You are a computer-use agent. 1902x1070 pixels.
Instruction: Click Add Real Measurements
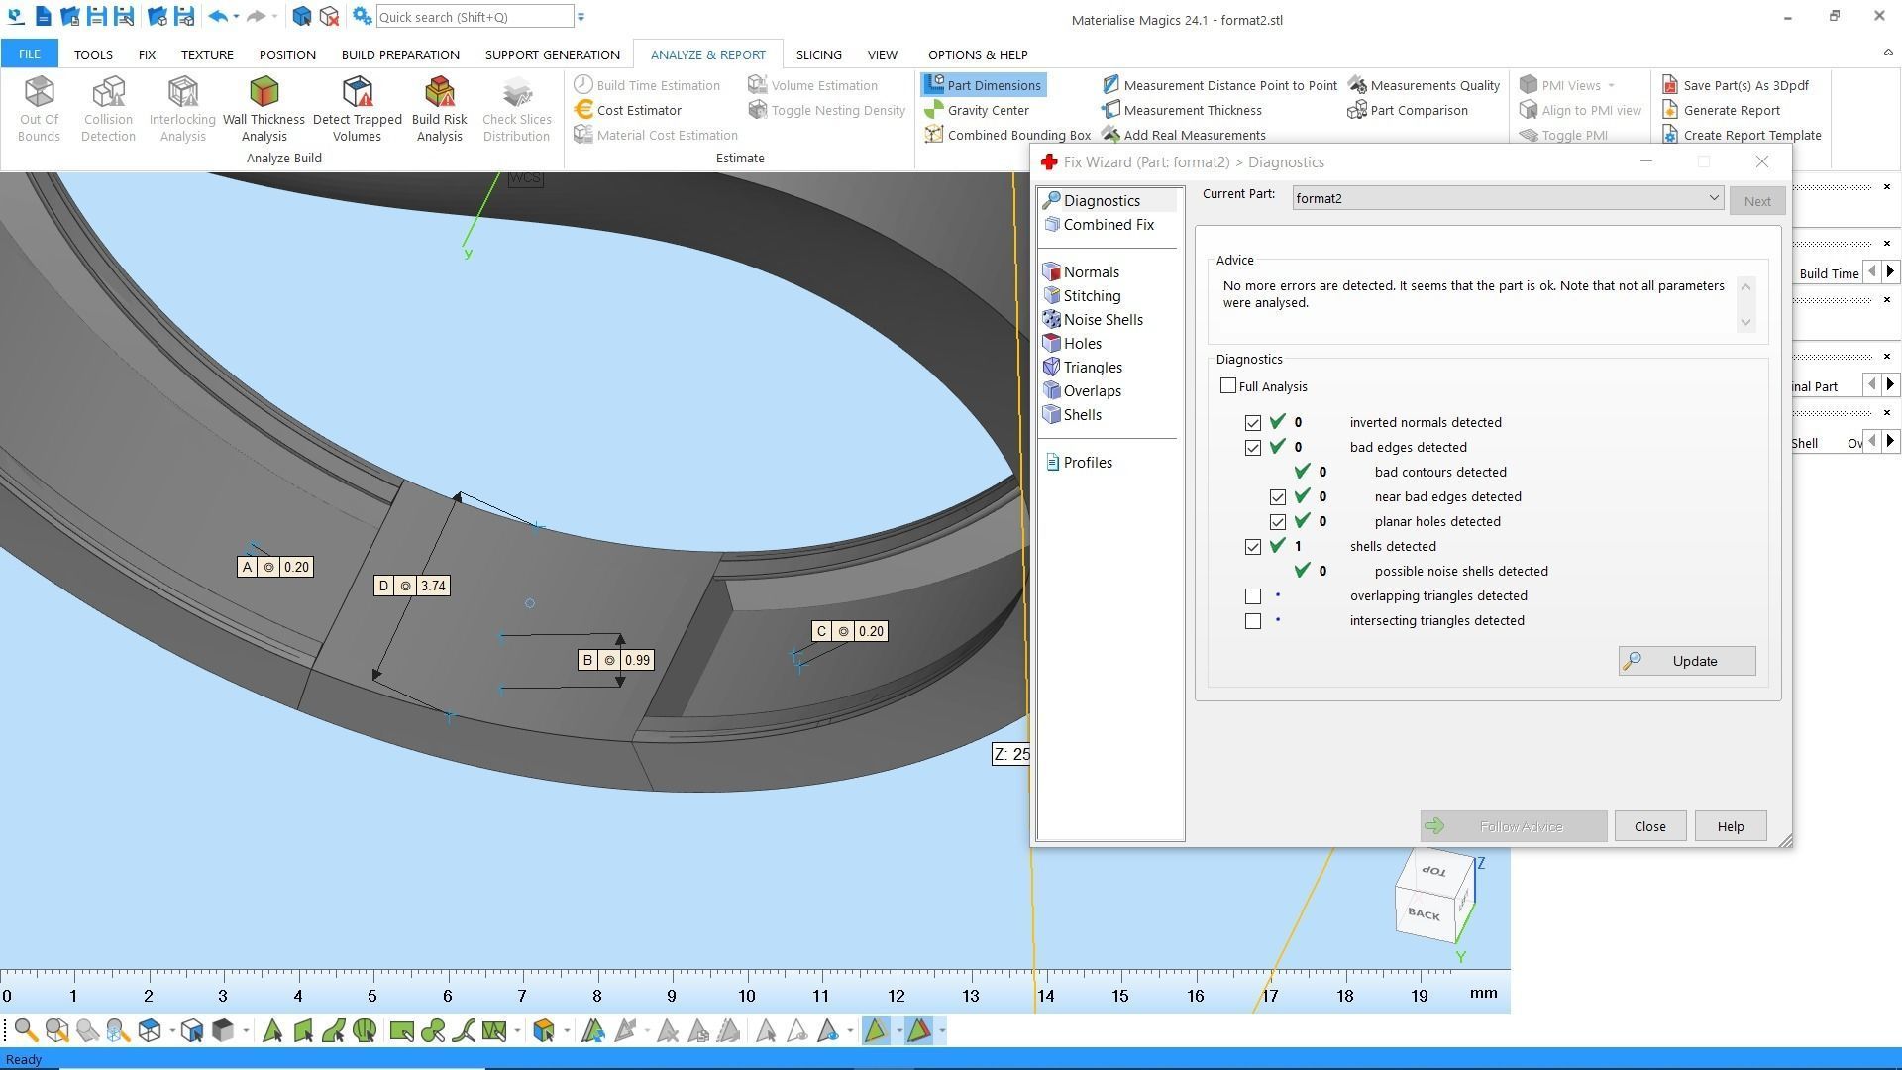coord(1184,135)
